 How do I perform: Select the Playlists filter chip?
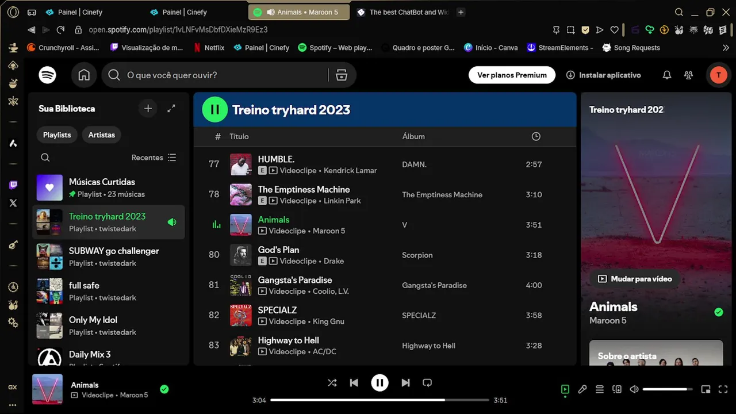pos(57,135)
